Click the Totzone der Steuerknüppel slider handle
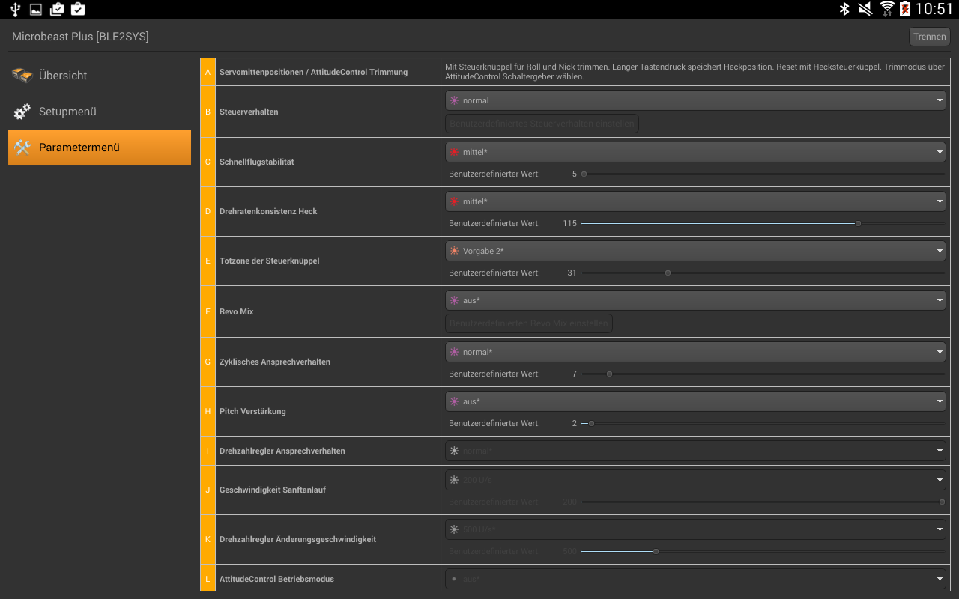The width and height of the screenshot is (959, 599). pos(668,273)
